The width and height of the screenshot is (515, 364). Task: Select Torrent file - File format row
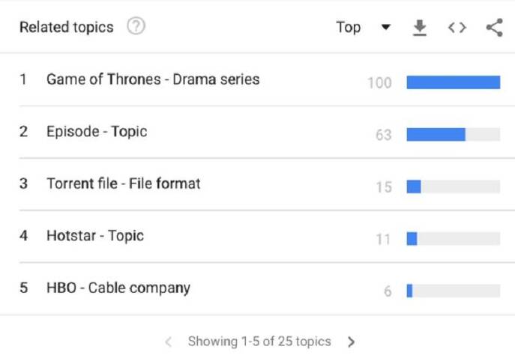tap(124, 183)
